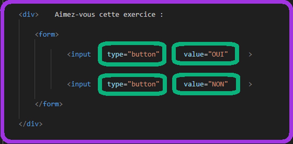Click the "button" string on the OUI line
Viewport: 293px width, 144px height.
[x=143, y=54]
